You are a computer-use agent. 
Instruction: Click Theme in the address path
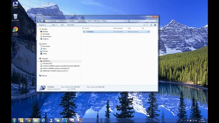[104, 21]
